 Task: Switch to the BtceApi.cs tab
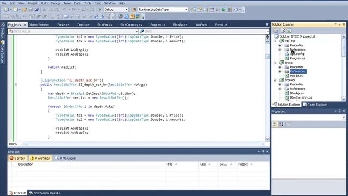[180, 24]
